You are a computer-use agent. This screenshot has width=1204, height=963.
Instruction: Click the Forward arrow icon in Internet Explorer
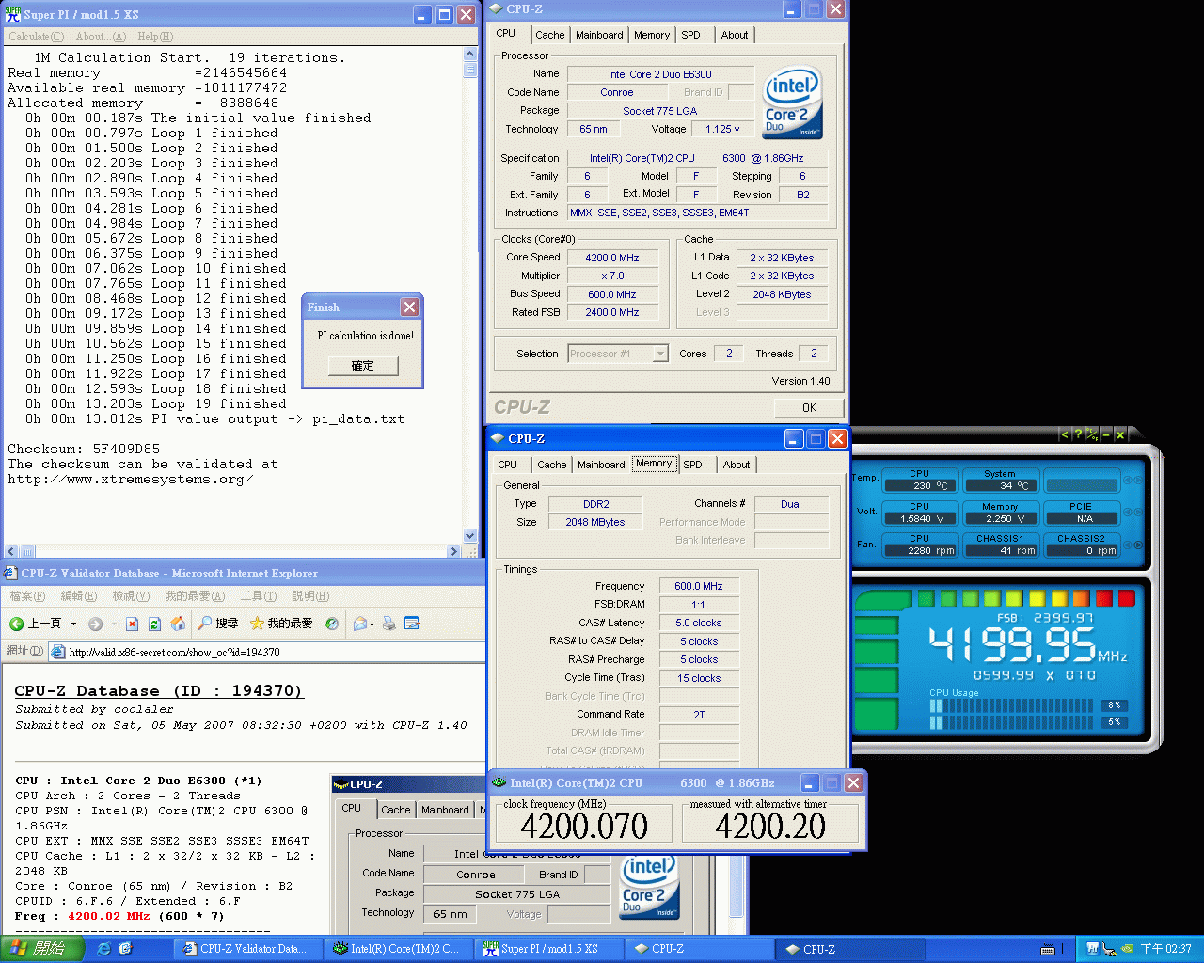[95, 624]
